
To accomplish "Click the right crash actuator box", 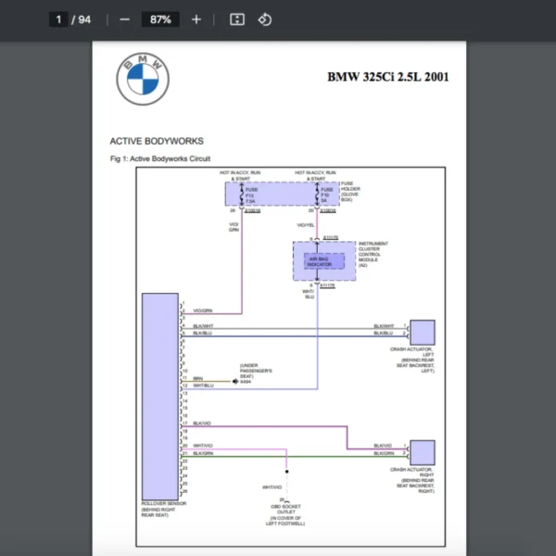I will [x=423, y=452].
